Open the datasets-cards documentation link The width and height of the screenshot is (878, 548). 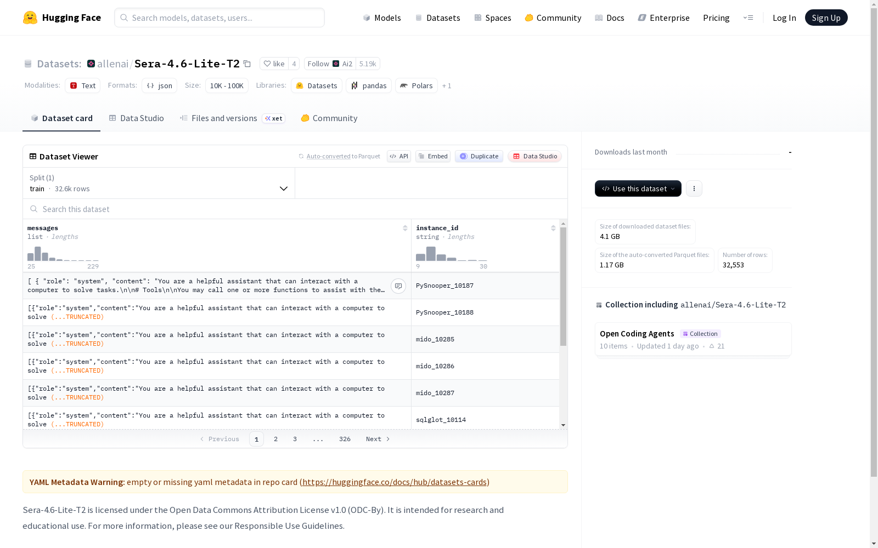[x=395, y=482]
